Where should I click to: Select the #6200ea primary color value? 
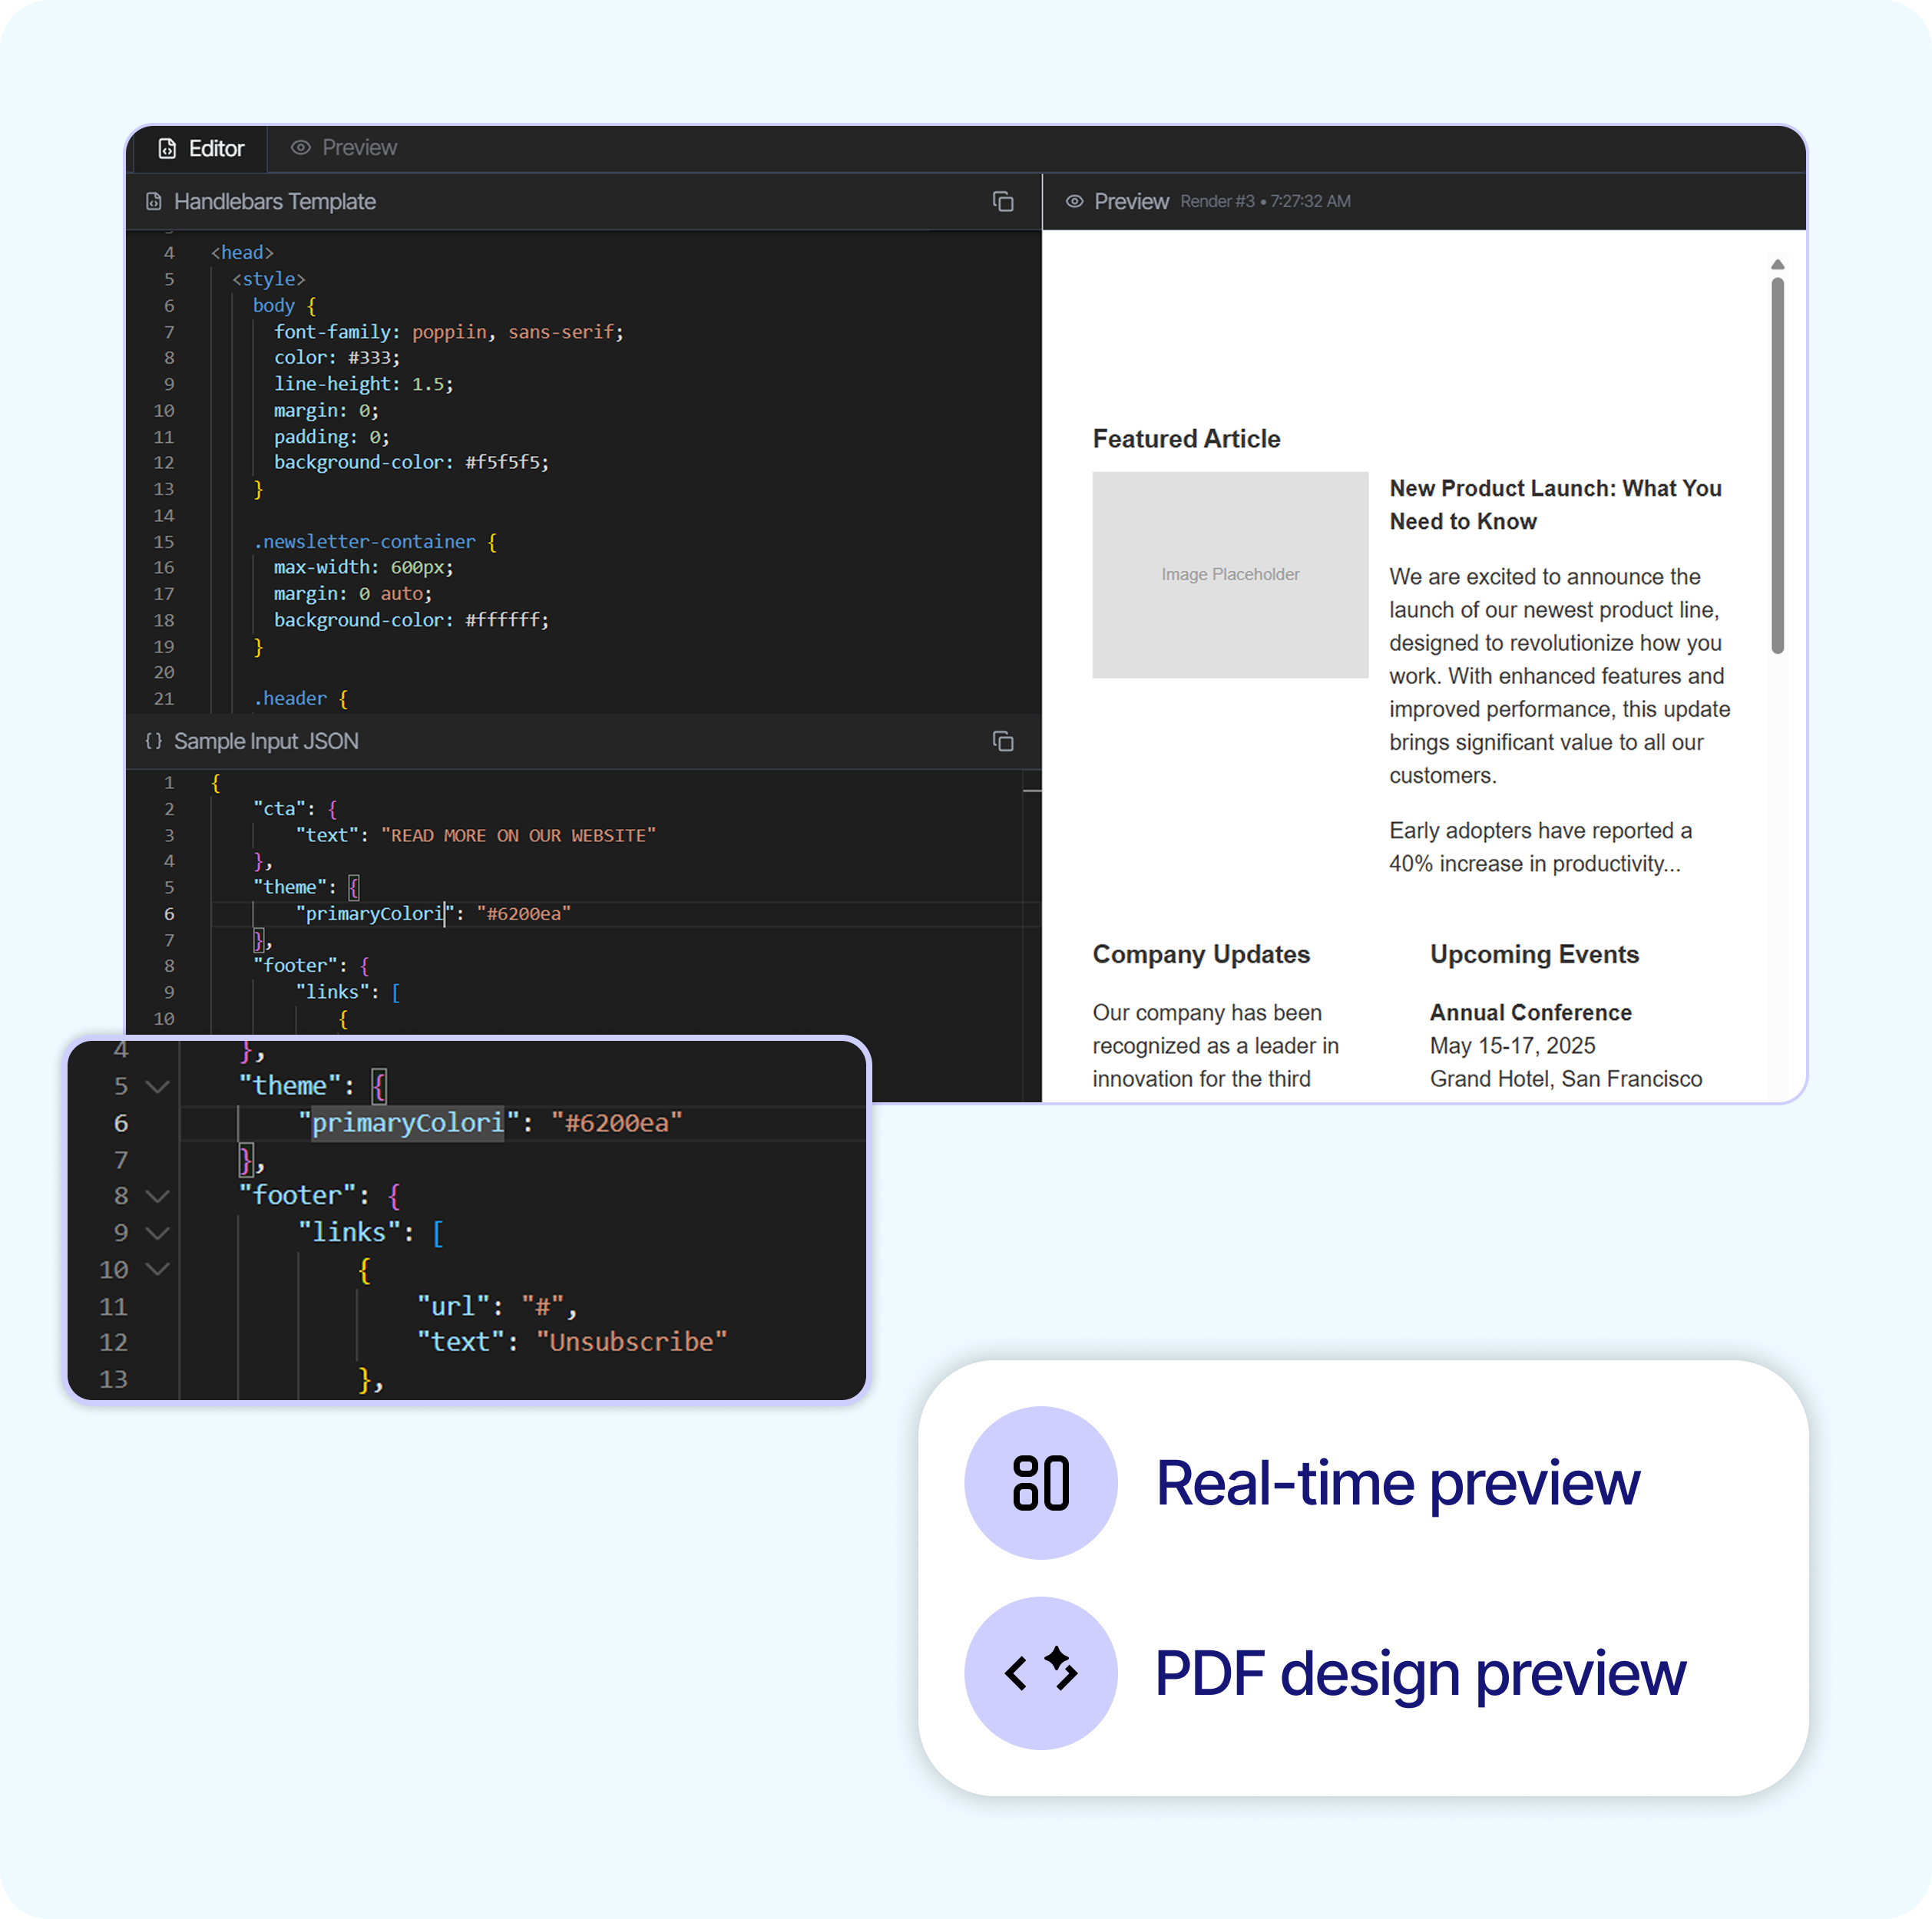pos(618,1122)
